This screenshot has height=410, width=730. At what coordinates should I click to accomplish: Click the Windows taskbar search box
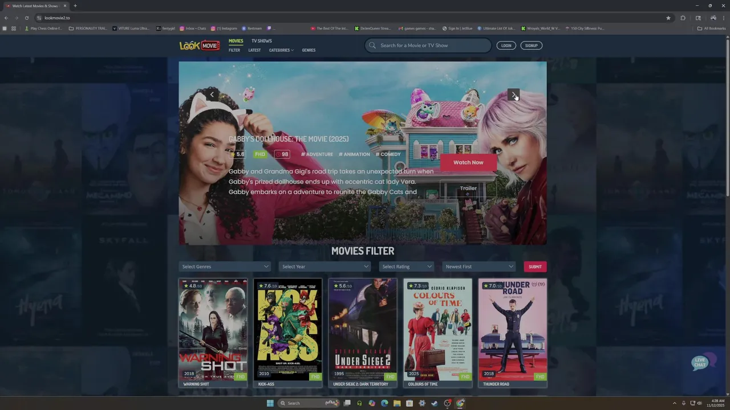point(308,403)
